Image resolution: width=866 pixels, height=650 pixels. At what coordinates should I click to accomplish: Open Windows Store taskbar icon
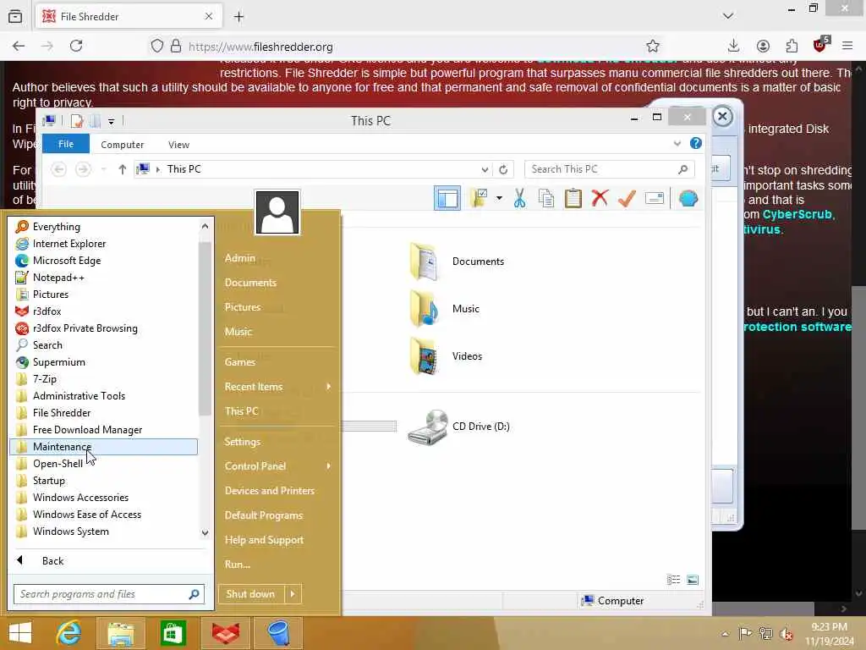(173, 633)
